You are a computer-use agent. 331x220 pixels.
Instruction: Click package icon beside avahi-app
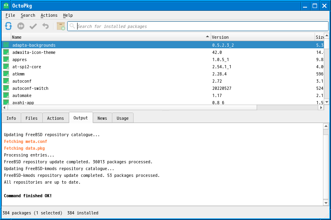[6, 102]
